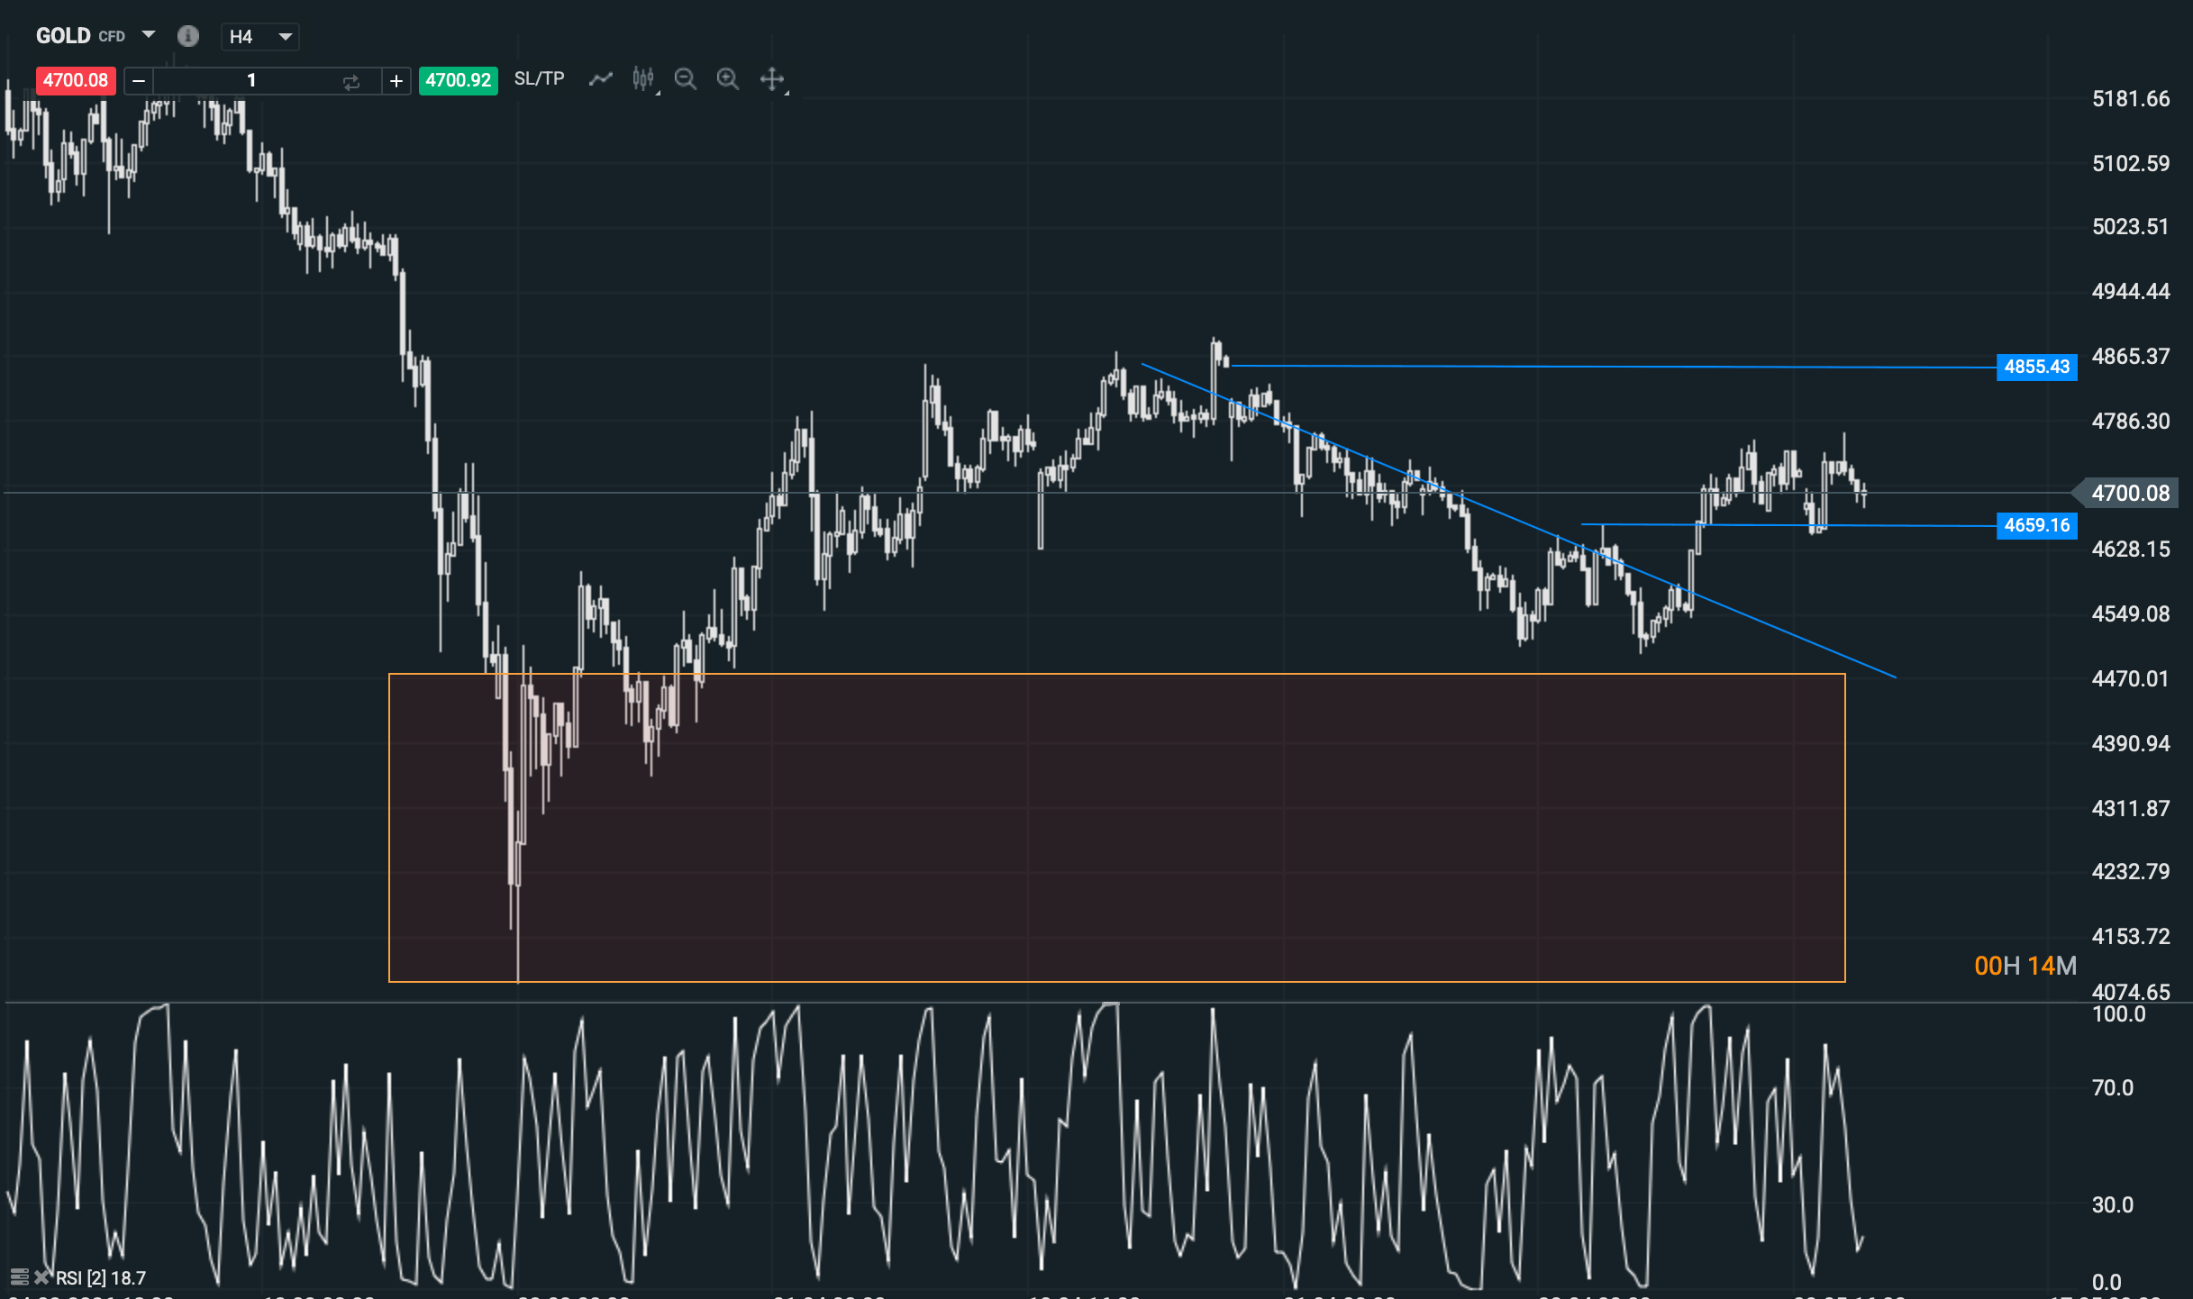Select the 4855.43 horizontal line label
The image size is (2193, 1299).
2036,367
